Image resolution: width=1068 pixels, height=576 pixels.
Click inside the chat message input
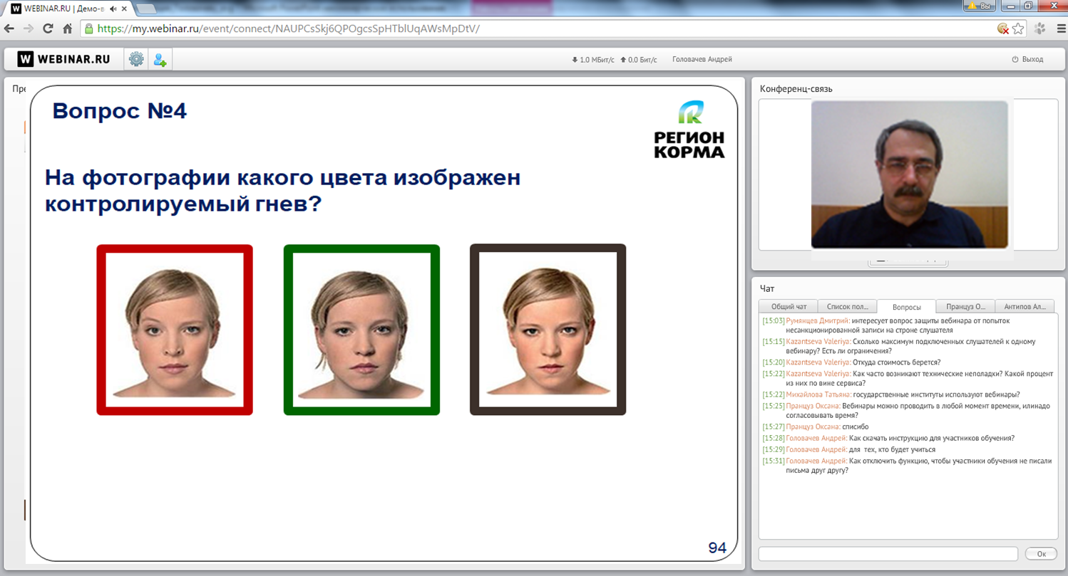(888, 553)
